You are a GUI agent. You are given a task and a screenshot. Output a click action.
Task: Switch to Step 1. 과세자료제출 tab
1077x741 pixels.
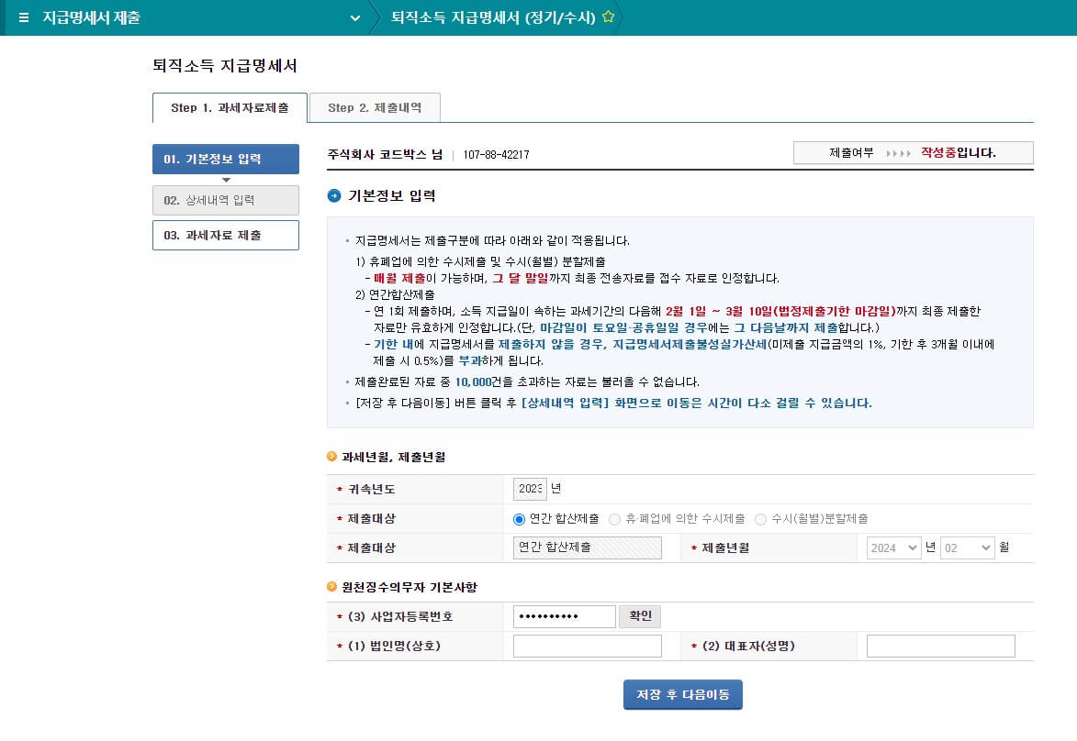pos(230,107)
